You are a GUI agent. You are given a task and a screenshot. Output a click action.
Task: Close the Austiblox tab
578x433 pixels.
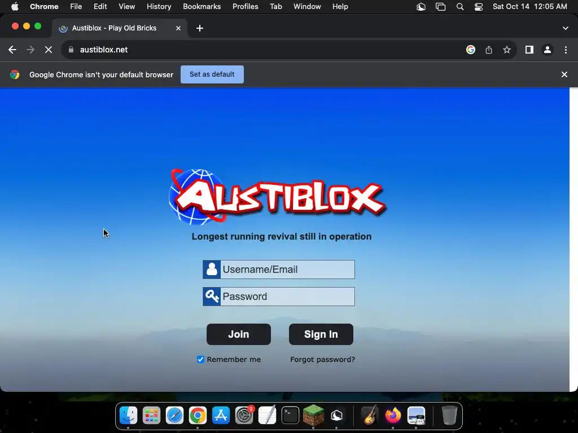tap(178, 28)
